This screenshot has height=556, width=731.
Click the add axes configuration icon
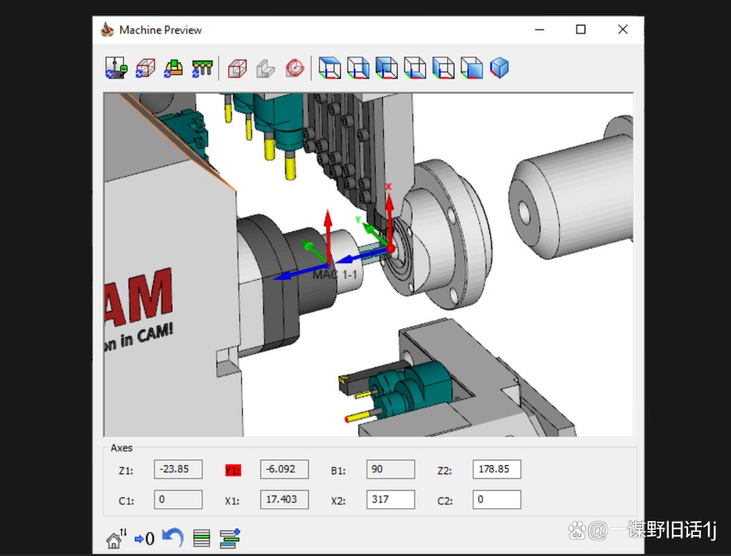(229, 537)
